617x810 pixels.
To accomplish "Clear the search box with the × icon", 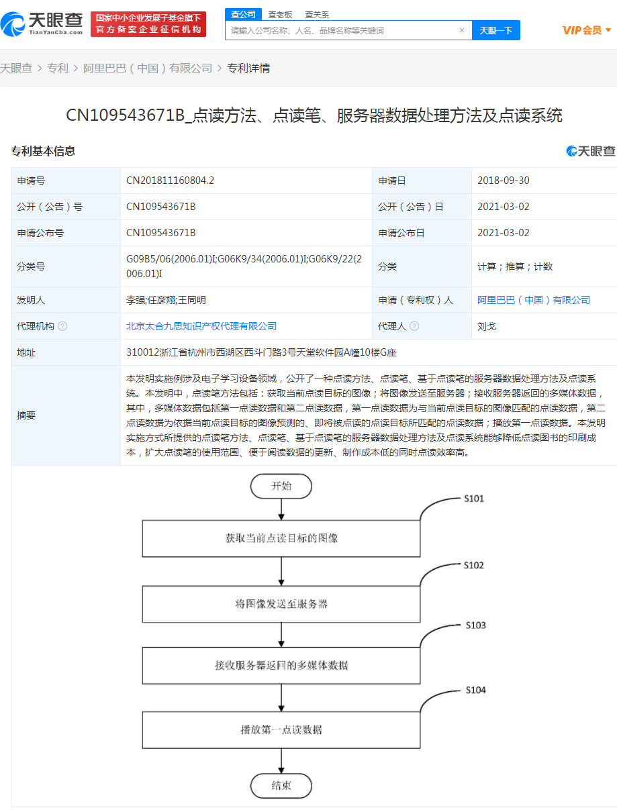I will 462,30.
